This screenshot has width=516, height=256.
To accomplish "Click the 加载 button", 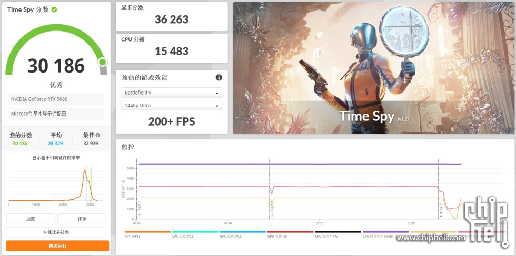I will 31,219.
